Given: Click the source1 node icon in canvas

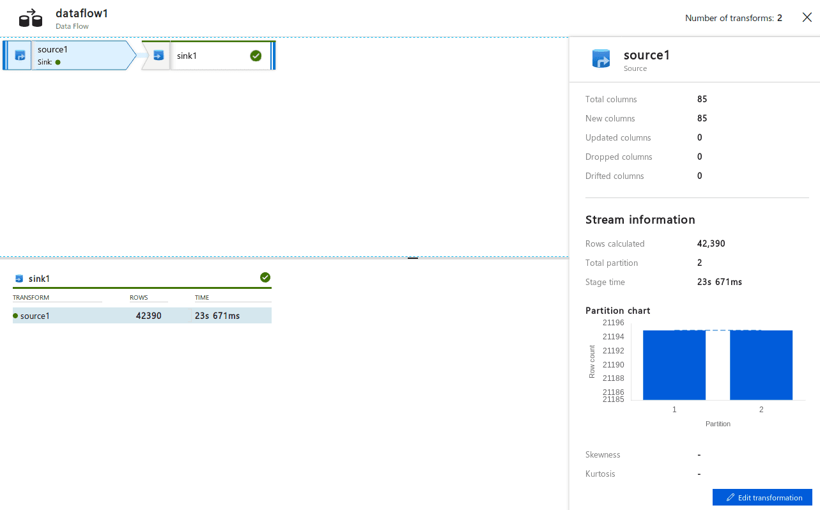Looking at the screenshot, I should click(x=20, y=56).
